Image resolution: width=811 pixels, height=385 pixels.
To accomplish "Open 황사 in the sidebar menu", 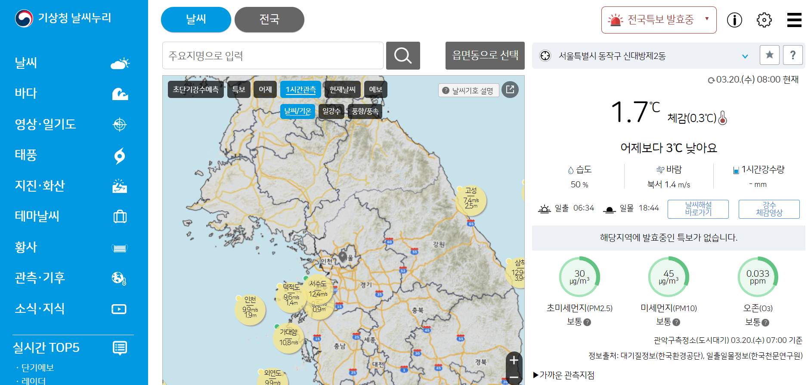I will click(x=26, y=247).
